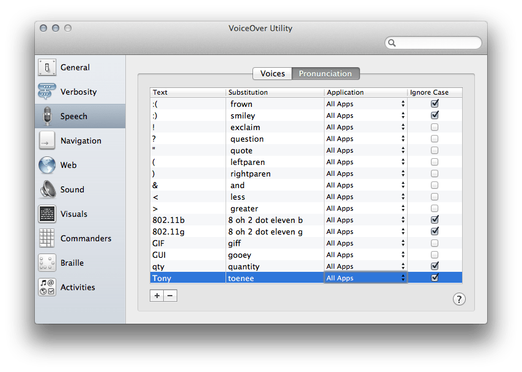The width and height of the screenshot is (522, 372).
Task: Click the Ignore Case column header
Action: pyautogui.click(x=435, y=92)
